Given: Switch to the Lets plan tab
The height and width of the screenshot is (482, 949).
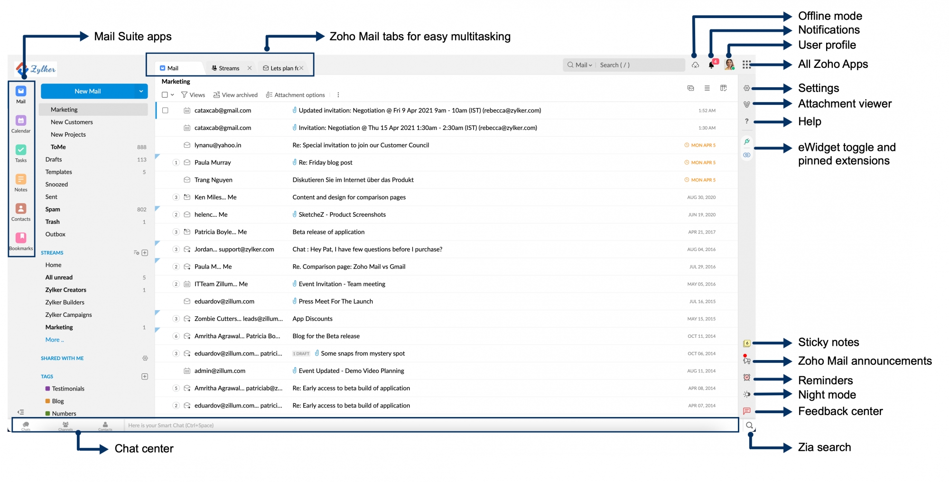Looking at the screenshot, I should tap(281, 68).
